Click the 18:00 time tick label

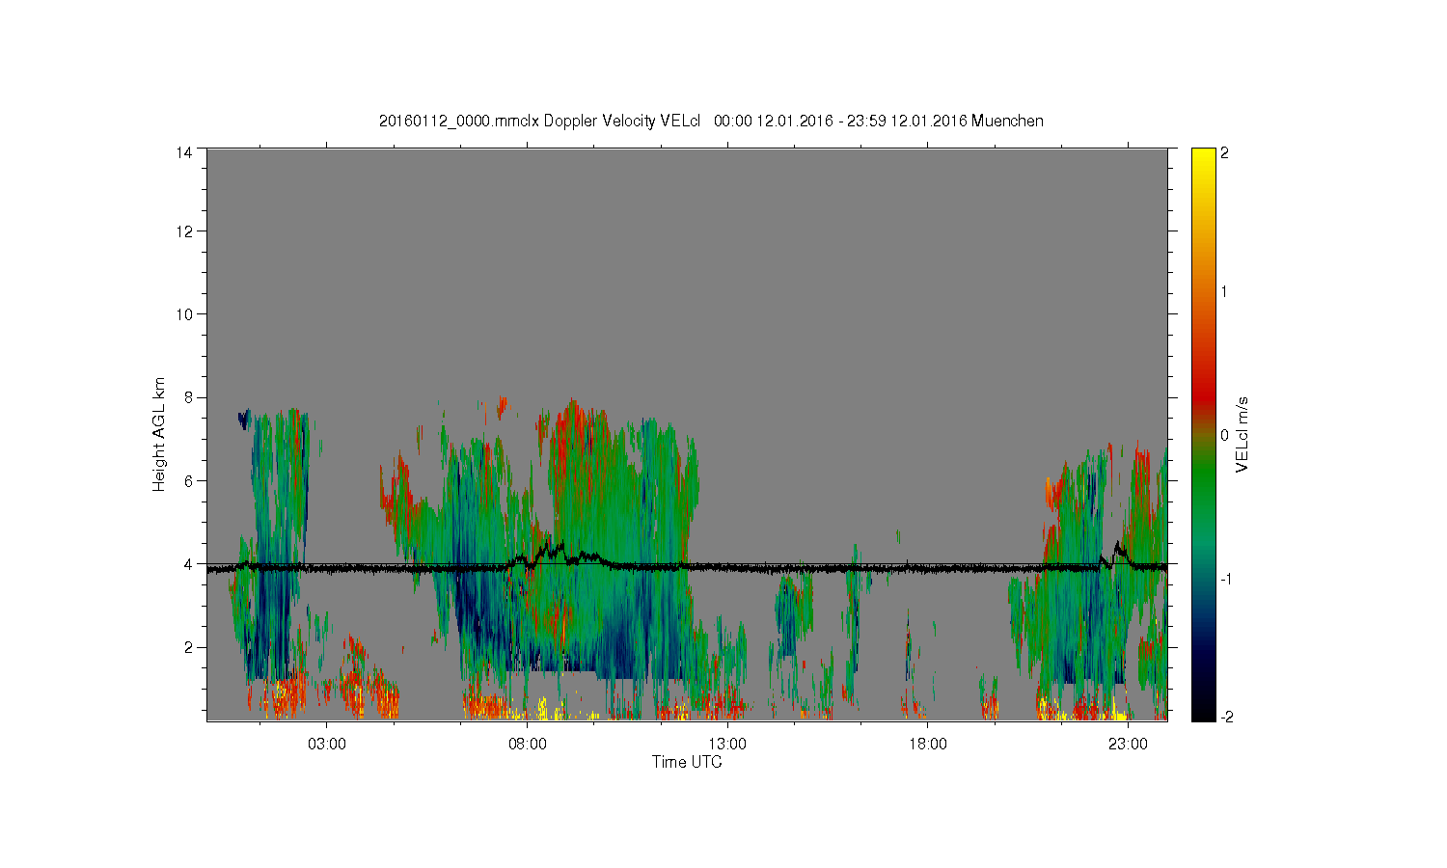[x=928, y=744]
